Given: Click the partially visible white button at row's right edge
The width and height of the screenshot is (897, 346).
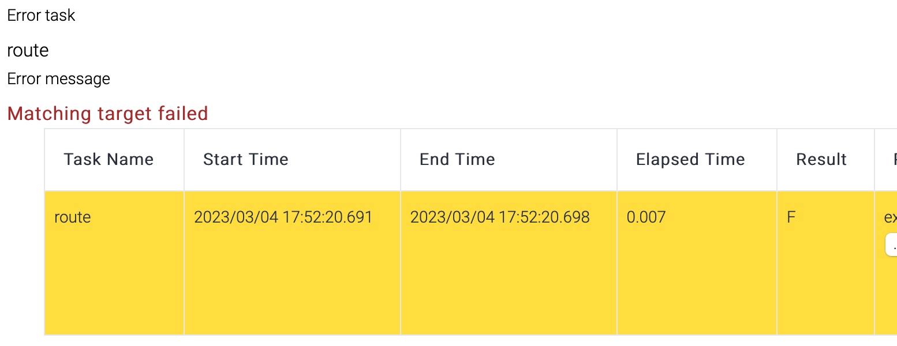Looking at the screenshot, I should [x=891, y=245].
